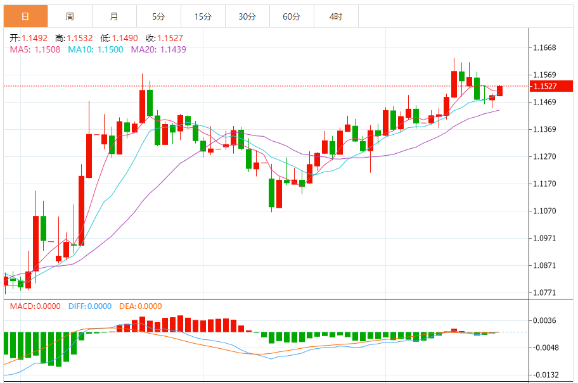
Task: Click the -0.0132 MACD axis label
Action: tap(546, 375)
